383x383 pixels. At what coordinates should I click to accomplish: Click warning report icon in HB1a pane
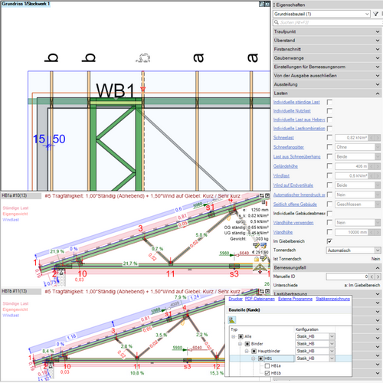tap(264, 203)
